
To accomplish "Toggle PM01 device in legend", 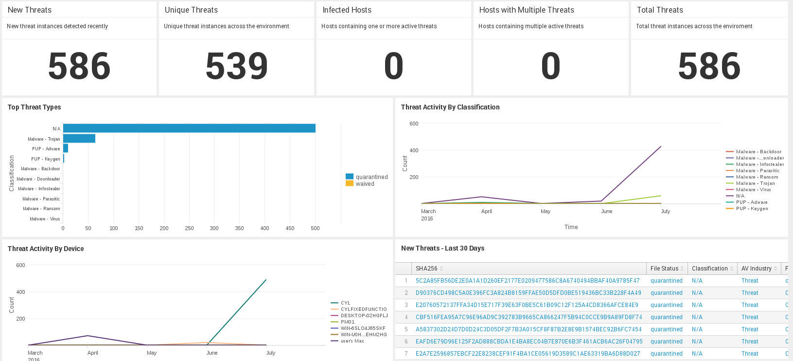I will pyautogui.click(x=343, y=322).
